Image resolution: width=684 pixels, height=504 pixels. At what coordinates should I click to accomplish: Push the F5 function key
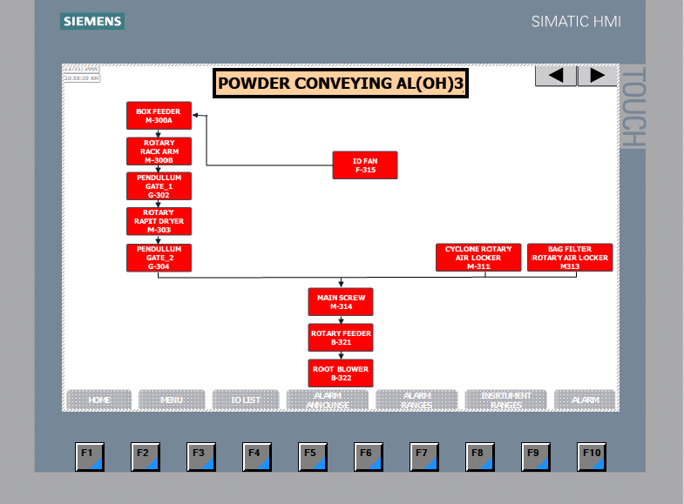pos(313,457)
